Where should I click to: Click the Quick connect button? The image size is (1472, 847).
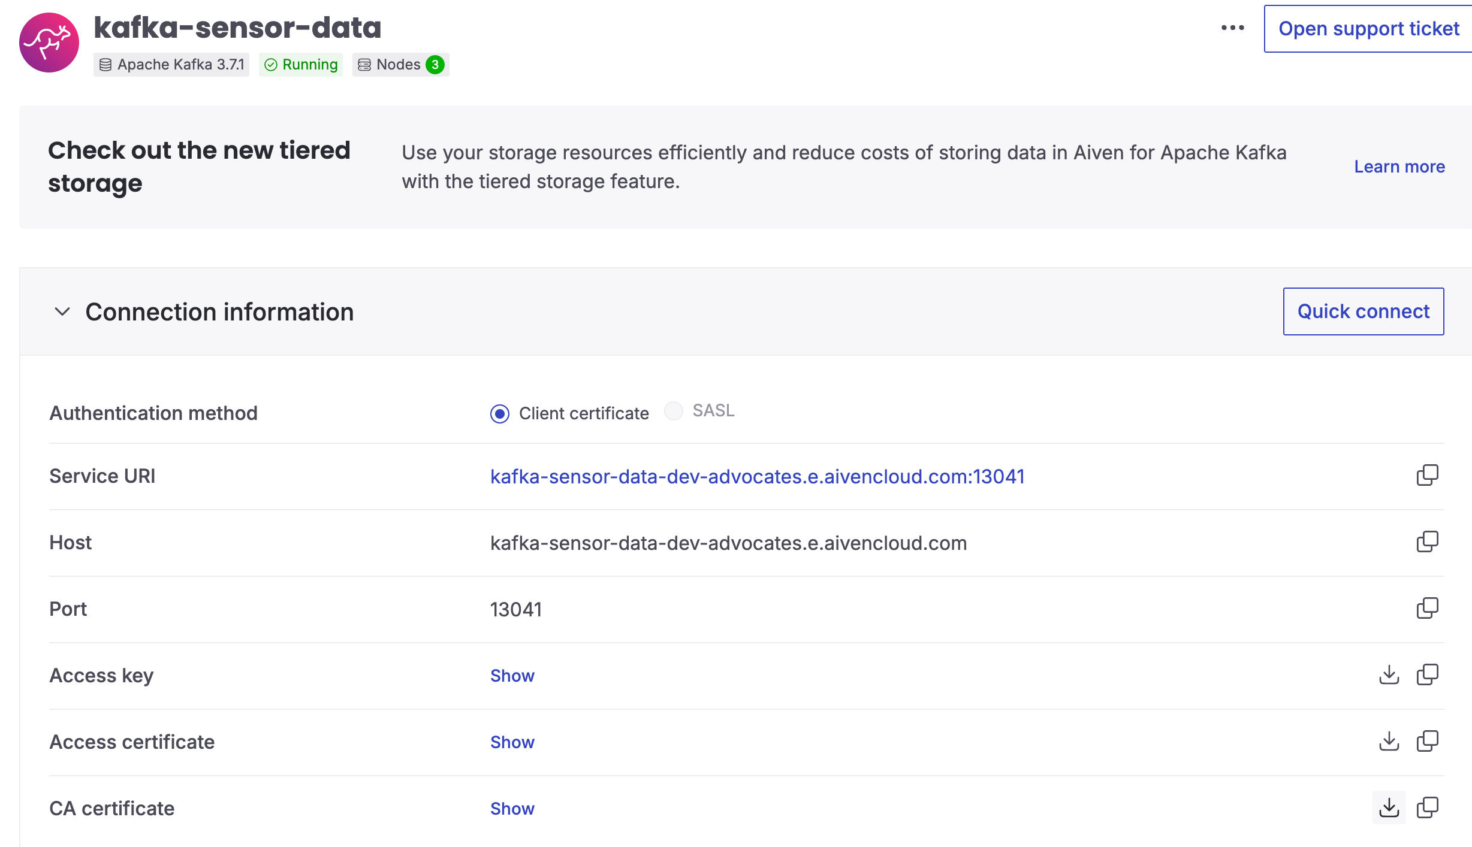click(x=1363, y=311)
